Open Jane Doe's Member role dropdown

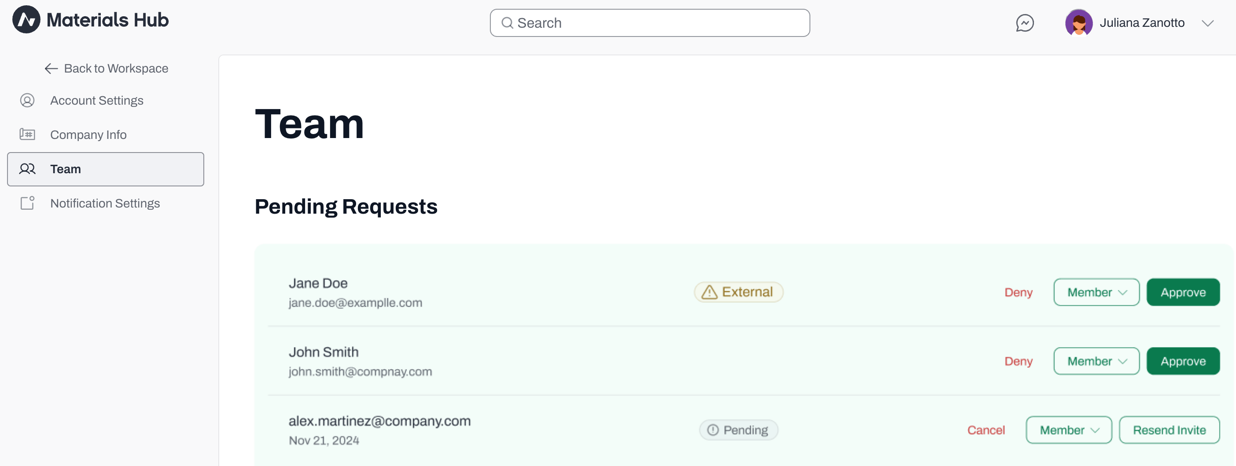pyautogui.click(x=1096, y=292)
